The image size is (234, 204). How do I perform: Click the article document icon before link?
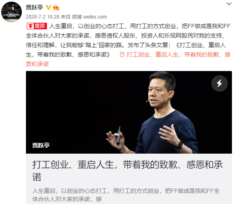[x=122, y=55]
